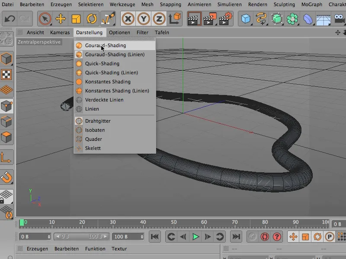Screen dimensions: 346x259
Task: Open the Filter viewport menu
Action: (142, 32)
